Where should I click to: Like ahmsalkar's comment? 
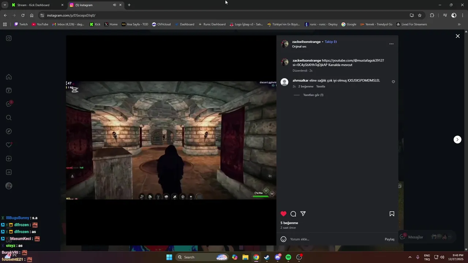pyautogui.click(x=393, y=82)
